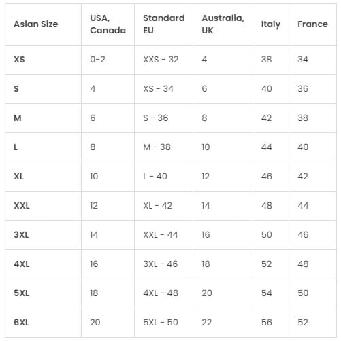Click the USA, Canada column header
341x341 pixels.
pos(108,24)
